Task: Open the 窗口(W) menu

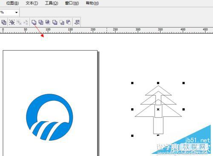Action: pyautogui.click(x=72, y=3)
